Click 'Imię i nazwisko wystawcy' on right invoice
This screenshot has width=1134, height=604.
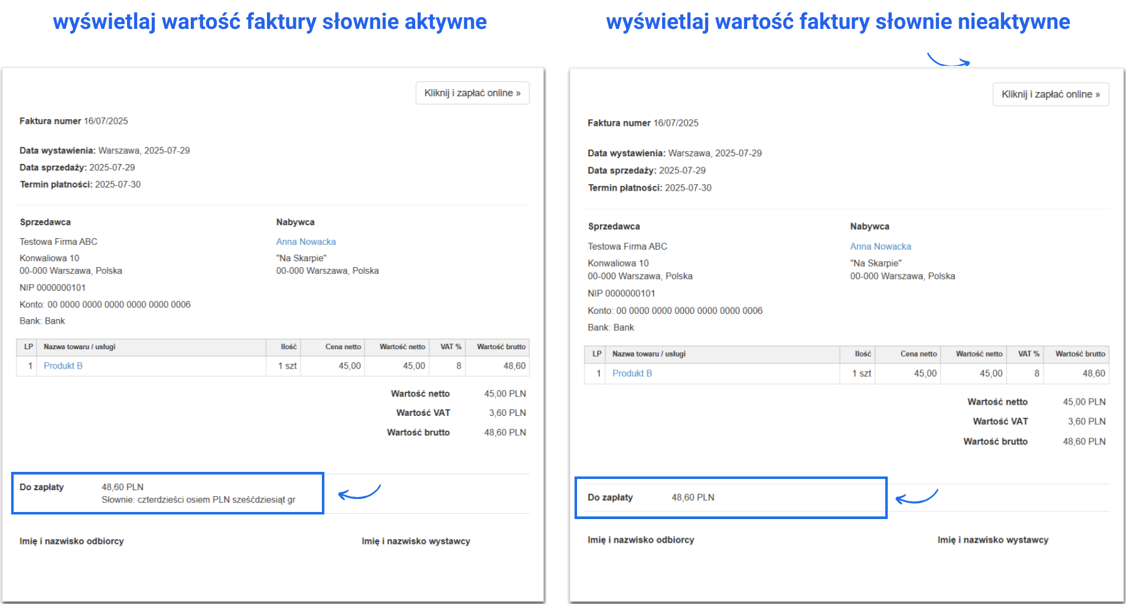pos(993,539)
